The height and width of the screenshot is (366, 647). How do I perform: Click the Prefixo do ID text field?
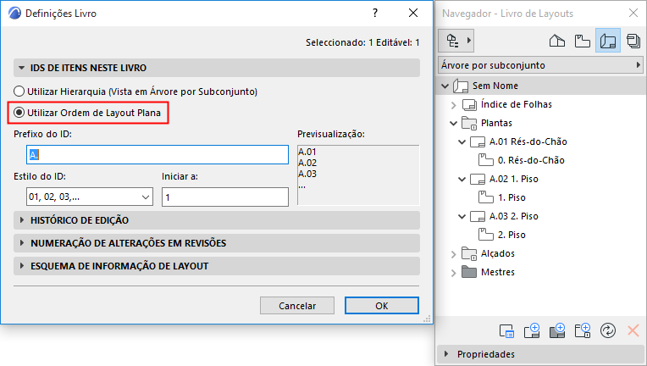[158, 154]
